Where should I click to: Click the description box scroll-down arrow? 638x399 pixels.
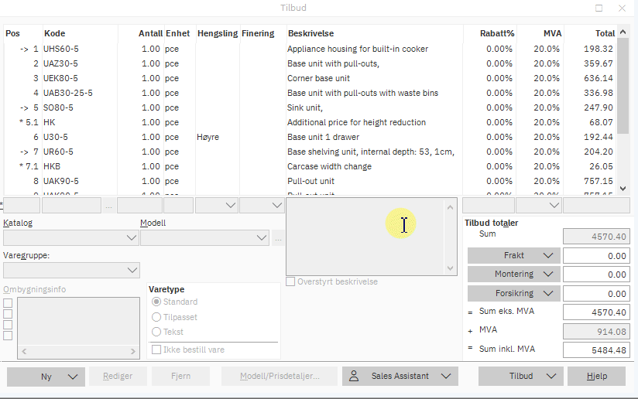coord(449,268)
